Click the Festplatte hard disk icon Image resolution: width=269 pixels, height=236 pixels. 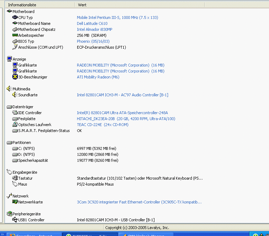(15, 119)
